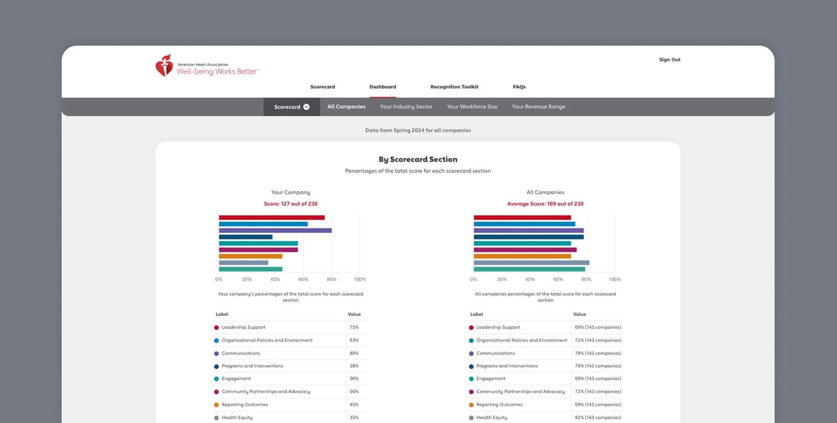Click the Sign Out link
Image resolution: width=837 pixels, height=423 pixels.
tap(670, 60)
